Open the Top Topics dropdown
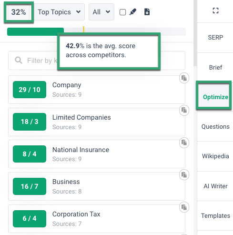The image size is (233, 235). click(59, 12)
